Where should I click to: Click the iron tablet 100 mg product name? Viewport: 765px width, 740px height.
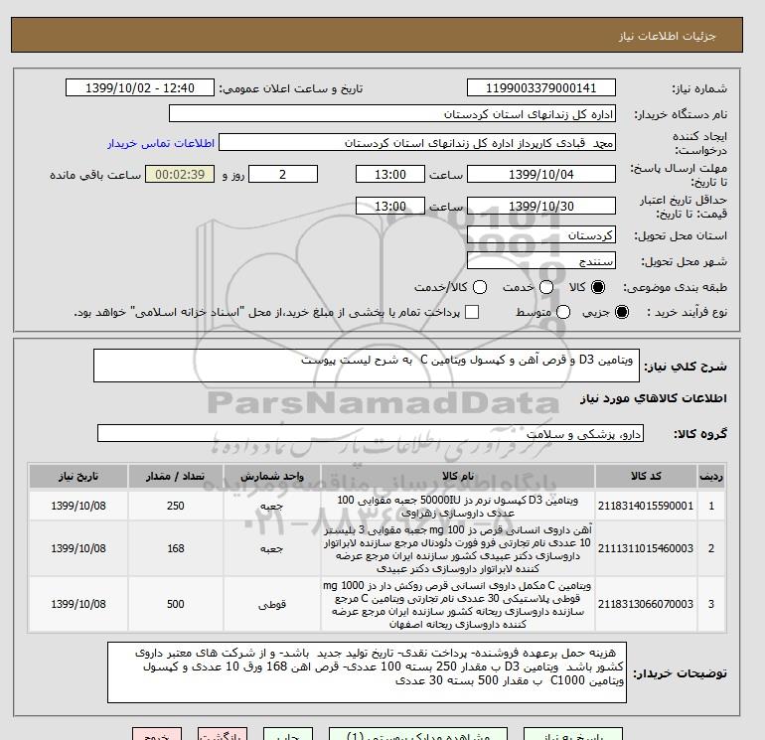(x=458, y=548)
